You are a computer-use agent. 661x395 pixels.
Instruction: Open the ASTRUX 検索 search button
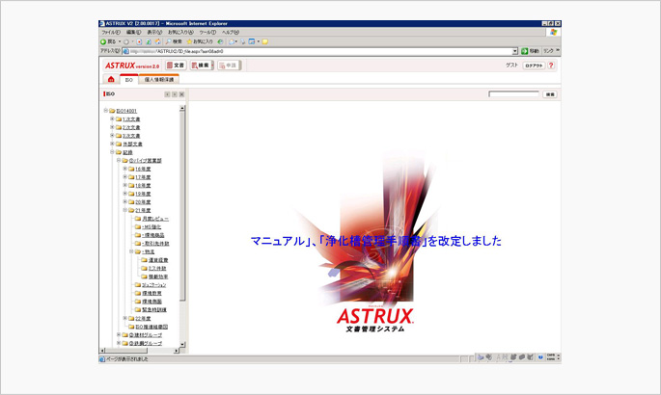pos(201,66)
